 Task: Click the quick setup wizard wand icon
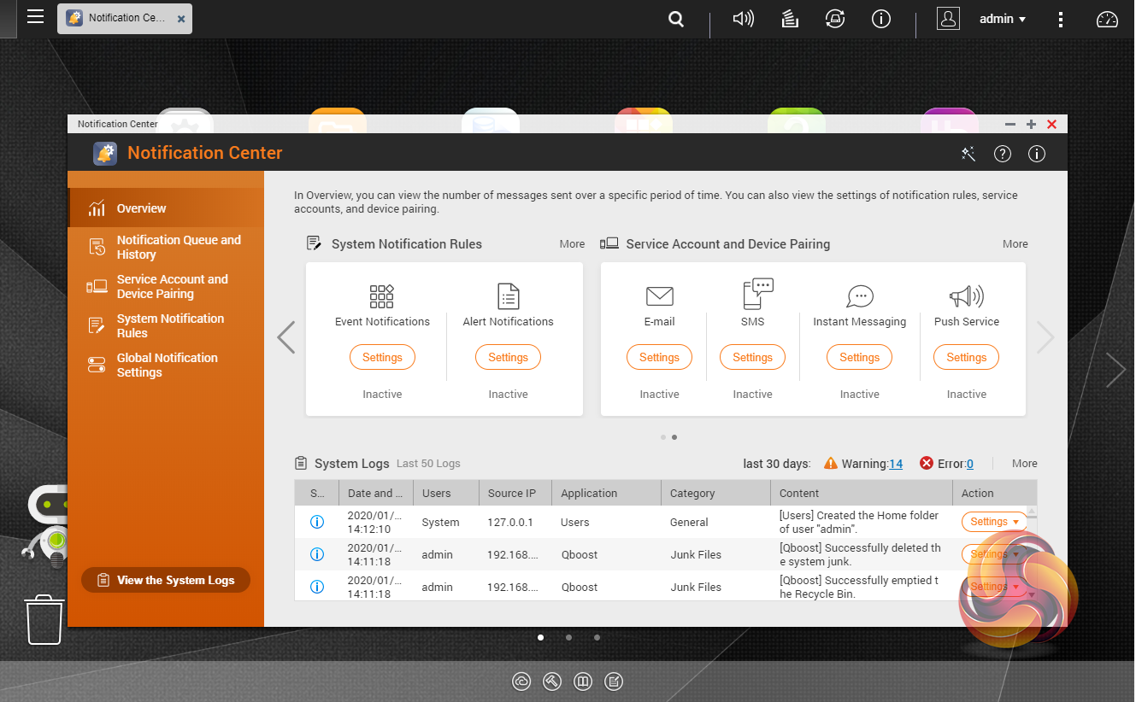(968, 154)
